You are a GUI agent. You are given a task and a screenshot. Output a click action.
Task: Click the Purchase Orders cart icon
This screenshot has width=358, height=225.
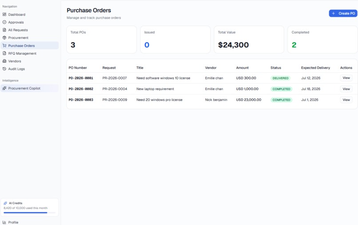[x=4, y=46]
